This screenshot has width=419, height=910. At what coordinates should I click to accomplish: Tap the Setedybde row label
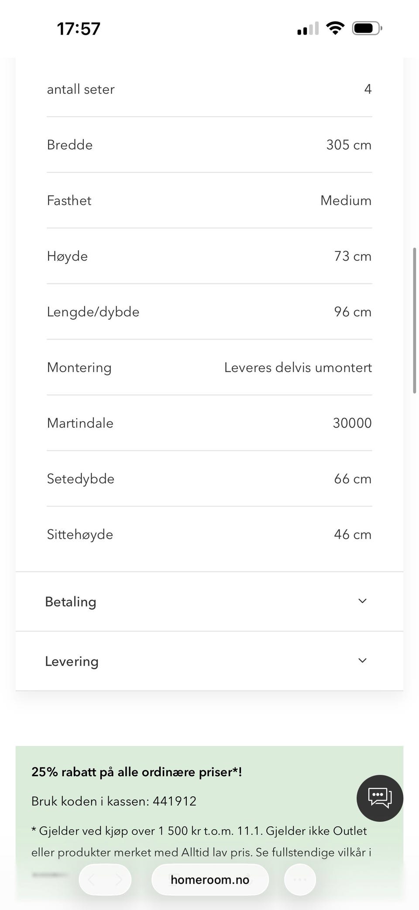[81, 479]
